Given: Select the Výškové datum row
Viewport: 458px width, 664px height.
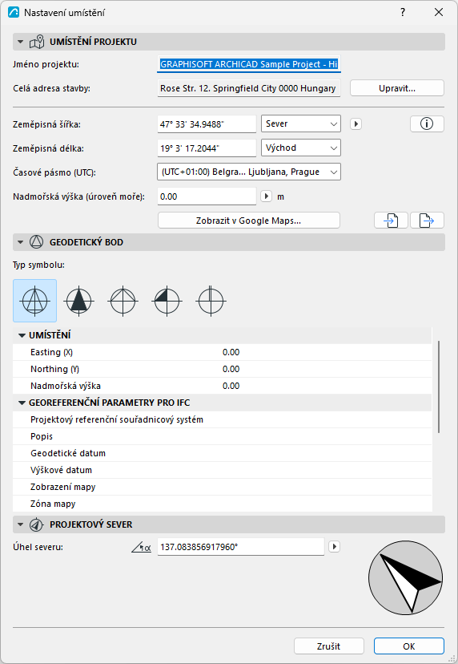Looking at the screenshot, I should point(223,470).
